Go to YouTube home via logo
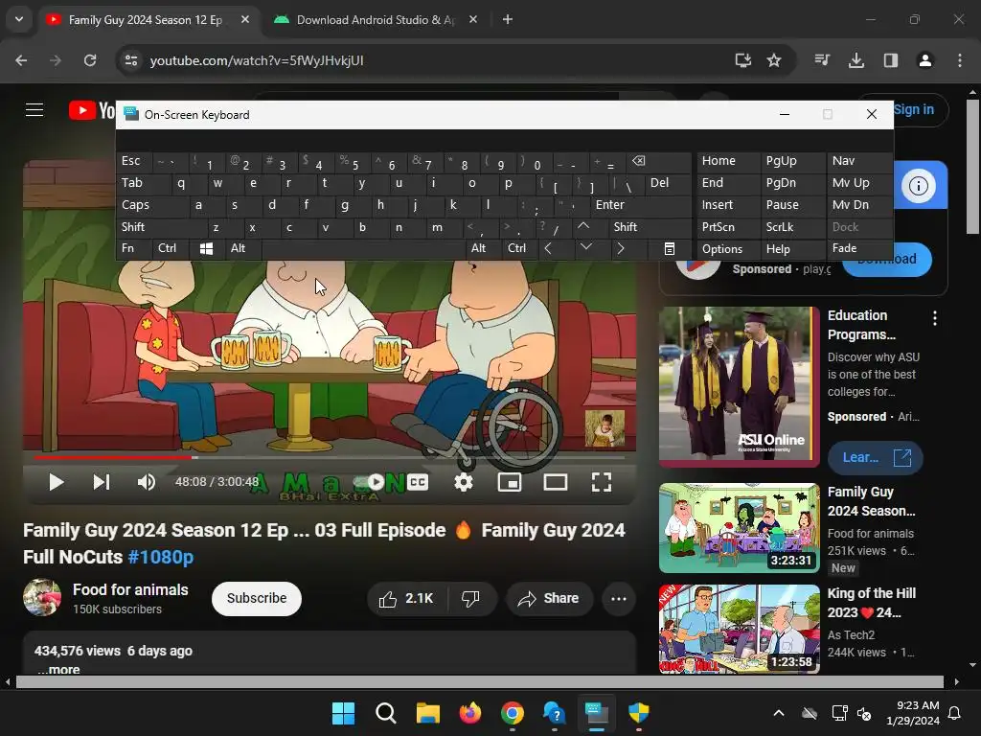Screen dimensions: 981x736 (x=92, y=111)
